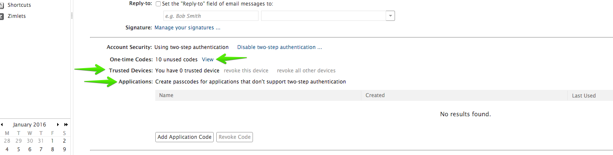
Task: Sort application codes by Created column
Action: point(464,95)
